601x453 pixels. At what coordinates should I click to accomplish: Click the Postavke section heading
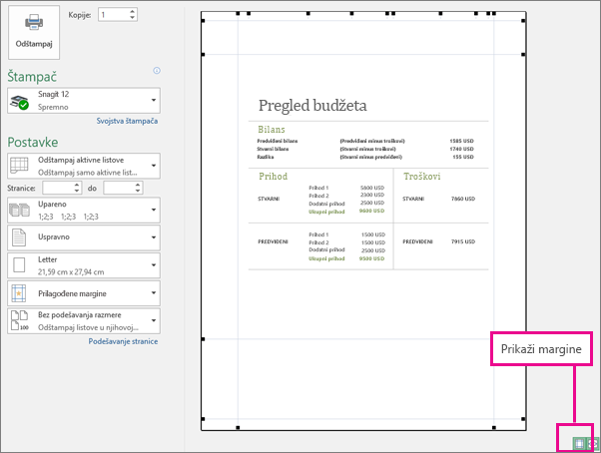pyautogui.click(x=33, y=143)
